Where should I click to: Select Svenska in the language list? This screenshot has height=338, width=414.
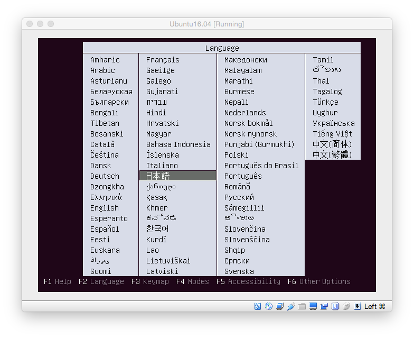[x=239, y=271]
